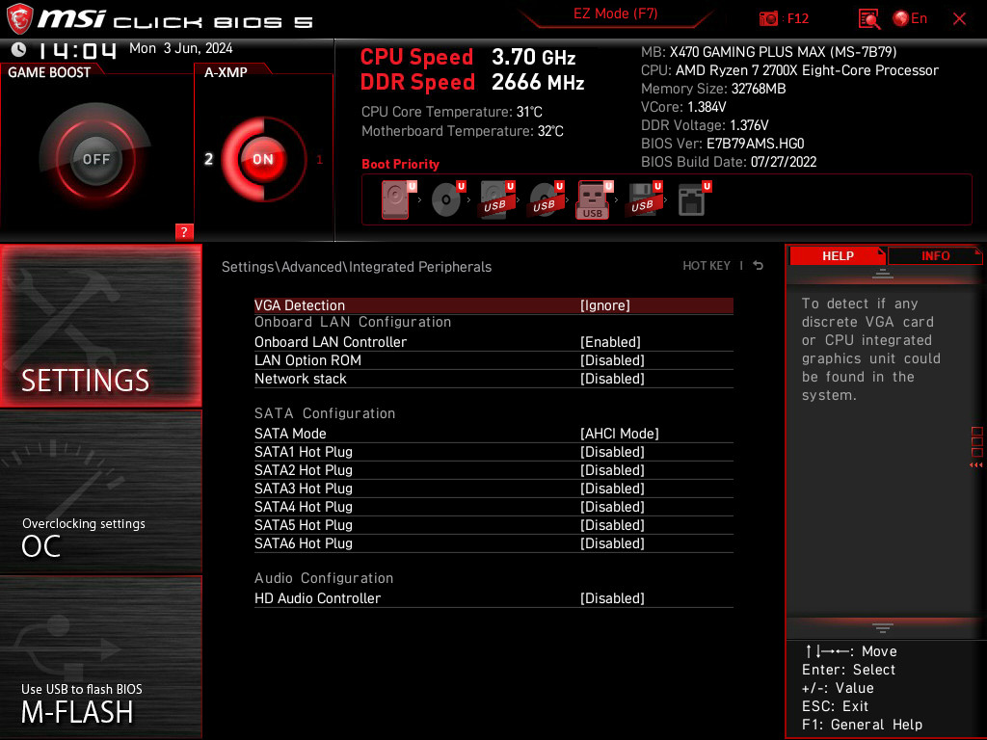Viewport: 987px width, 740px height.
Task: Change the Network stack setting
Action: click(x=493, y=379)
